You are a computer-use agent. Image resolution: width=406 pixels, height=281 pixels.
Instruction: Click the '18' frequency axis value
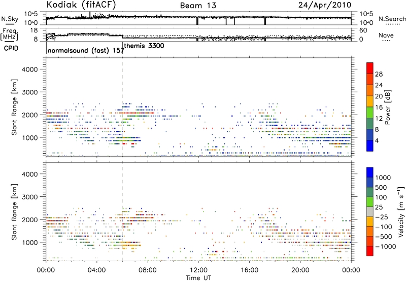coord(34,30)
